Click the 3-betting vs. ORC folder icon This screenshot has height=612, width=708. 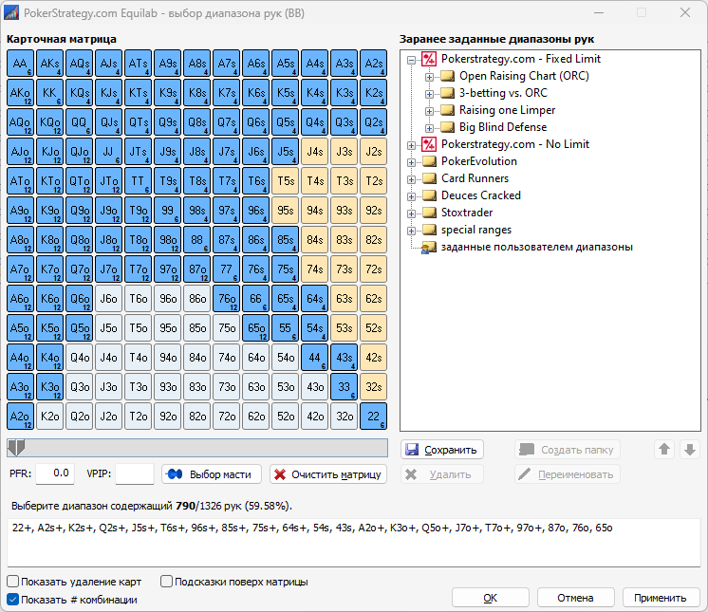447,93
